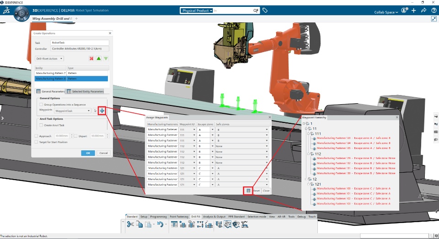The width and height of the screenshot is (439, 239).
Task: Switch to Point Fastening toolbar tab
Action: (x=179, y=217)
